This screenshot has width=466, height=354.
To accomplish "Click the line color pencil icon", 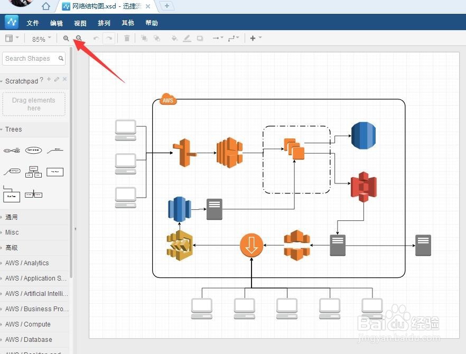I will [187, 39].
